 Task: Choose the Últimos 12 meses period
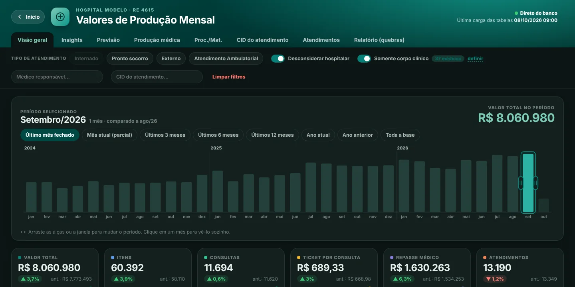(272, 135)
